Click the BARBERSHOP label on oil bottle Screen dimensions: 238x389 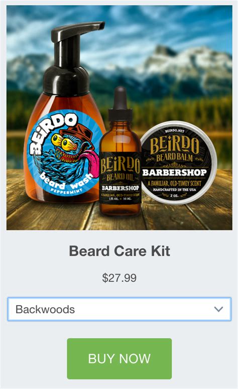[121, 188]
